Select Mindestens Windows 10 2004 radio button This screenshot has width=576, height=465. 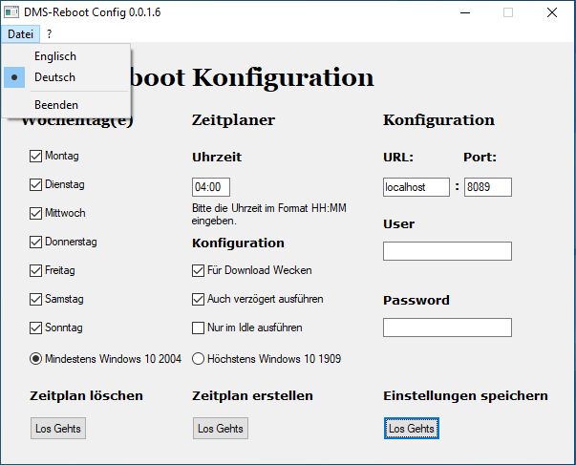point(36,359)
